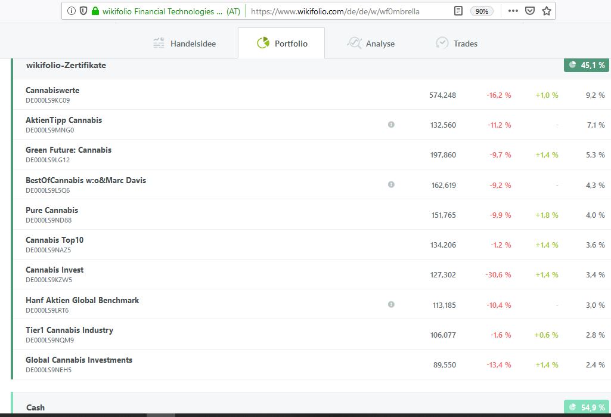
Task: Click the site information icon in the address bar
Action: tap(72, 11)
